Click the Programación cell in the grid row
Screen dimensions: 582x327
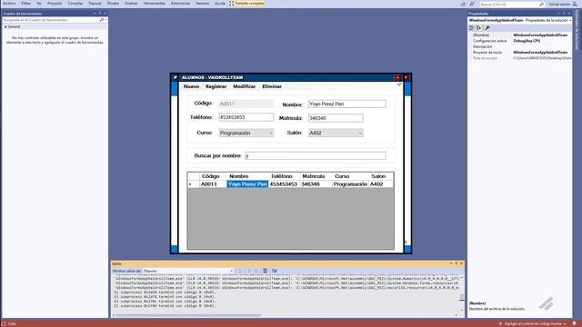(350, 183)
